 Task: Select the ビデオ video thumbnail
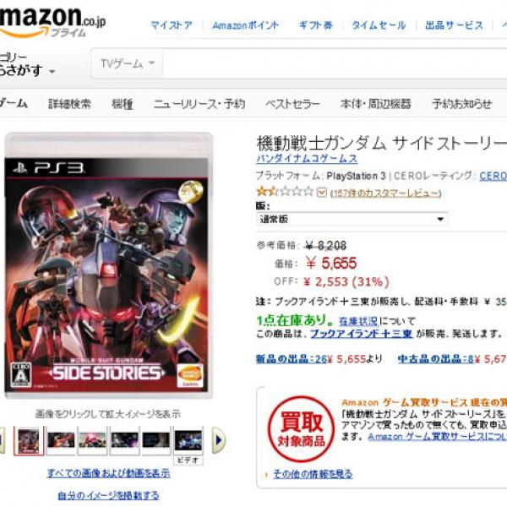point(188,445)
